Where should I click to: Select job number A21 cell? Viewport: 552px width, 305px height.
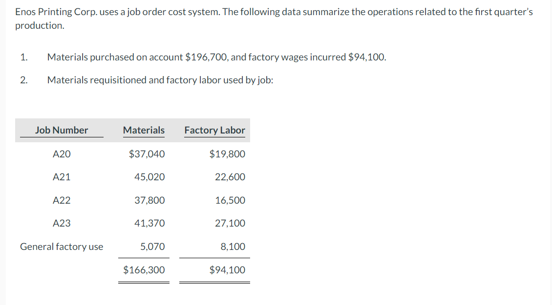62,177
